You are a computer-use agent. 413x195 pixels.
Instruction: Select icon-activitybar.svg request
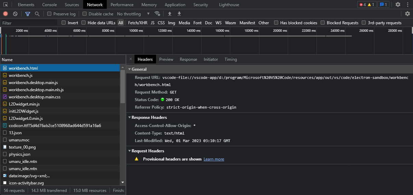point(60,183)
